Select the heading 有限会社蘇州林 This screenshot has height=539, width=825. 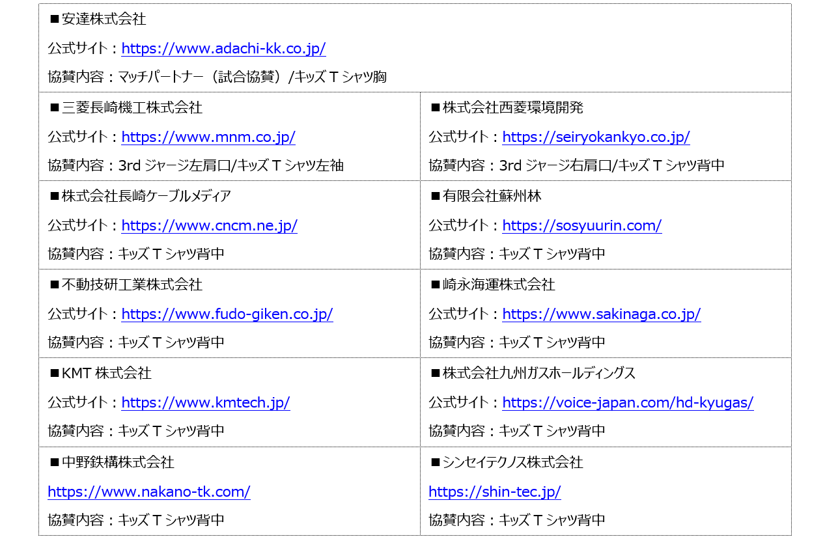click(492, 196)
